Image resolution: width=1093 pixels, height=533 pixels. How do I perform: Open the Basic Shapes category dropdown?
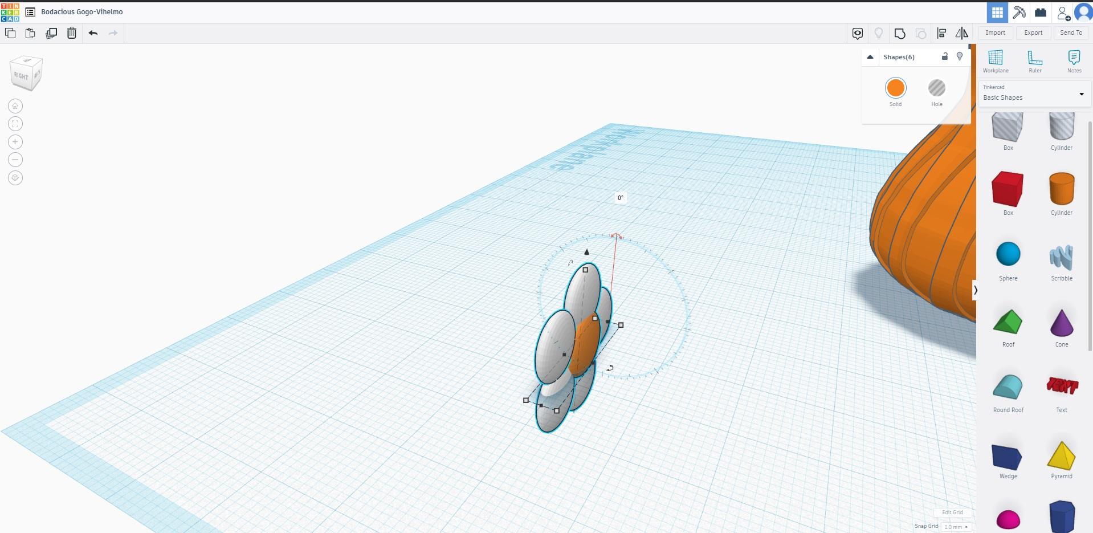tap(1034, 93)
